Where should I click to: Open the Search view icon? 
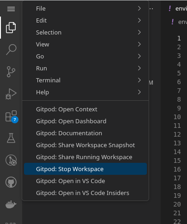11,50
